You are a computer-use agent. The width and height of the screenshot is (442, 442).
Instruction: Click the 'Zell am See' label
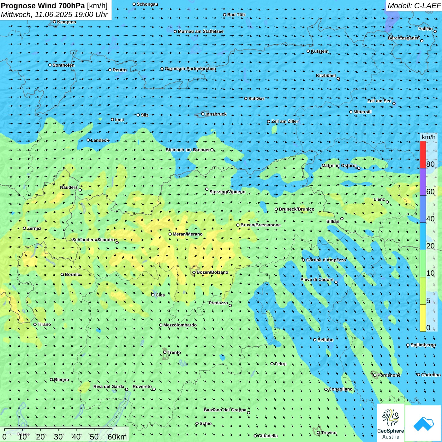coord(379,101)
